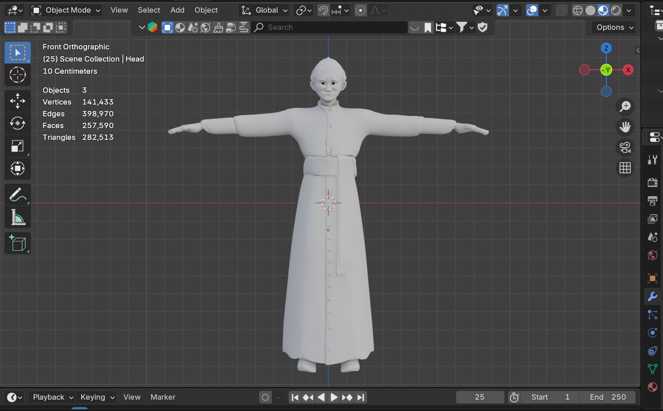Toggle proportional editing

click(x=361, y=10)
